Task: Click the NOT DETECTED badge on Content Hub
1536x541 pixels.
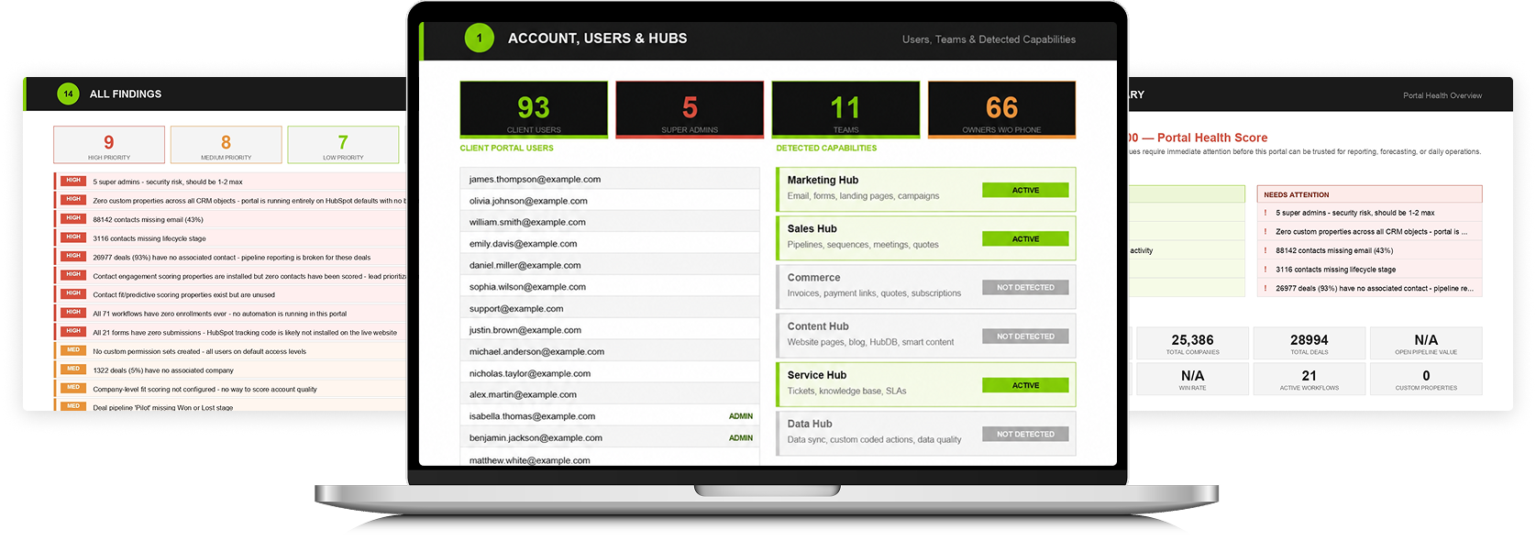Action: point(1025,337)
